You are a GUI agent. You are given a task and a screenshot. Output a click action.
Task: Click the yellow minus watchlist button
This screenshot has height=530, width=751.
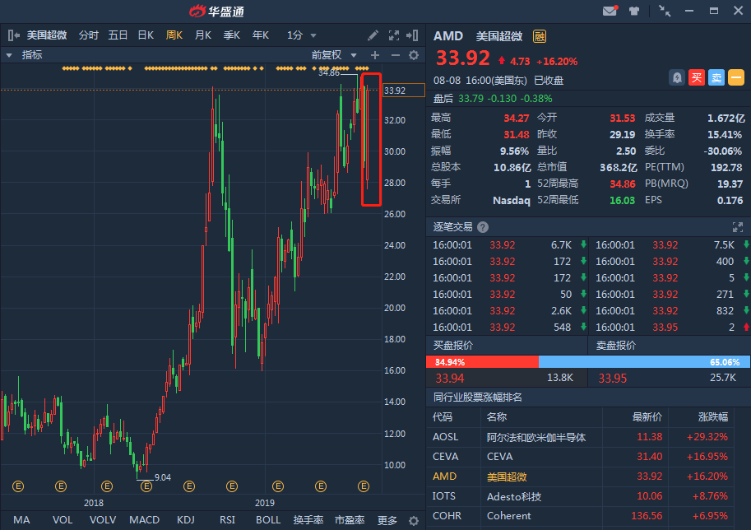(736, 77)
